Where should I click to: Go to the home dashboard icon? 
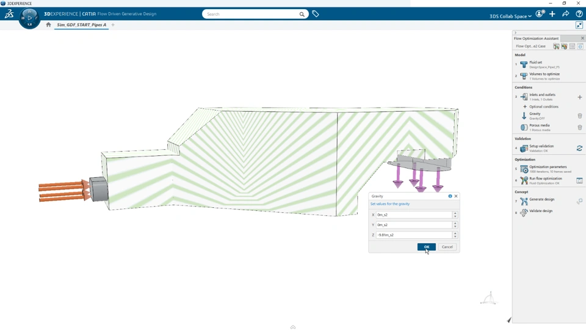coord(48,24)
